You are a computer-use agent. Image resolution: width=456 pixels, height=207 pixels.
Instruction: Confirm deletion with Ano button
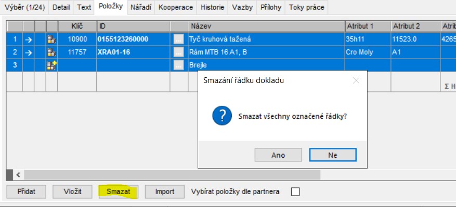coord(278,155)
